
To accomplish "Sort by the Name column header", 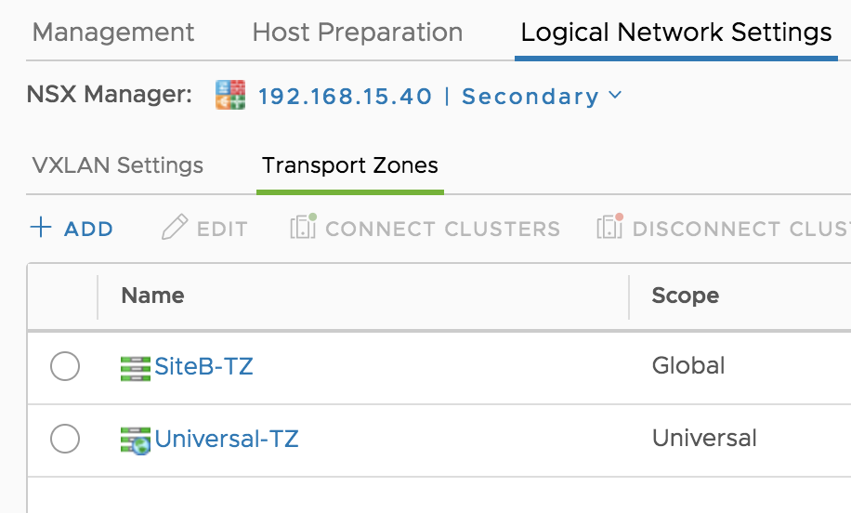I will point(152,296).
